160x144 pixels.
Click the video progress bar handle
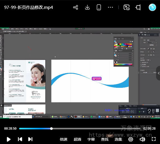51,129
